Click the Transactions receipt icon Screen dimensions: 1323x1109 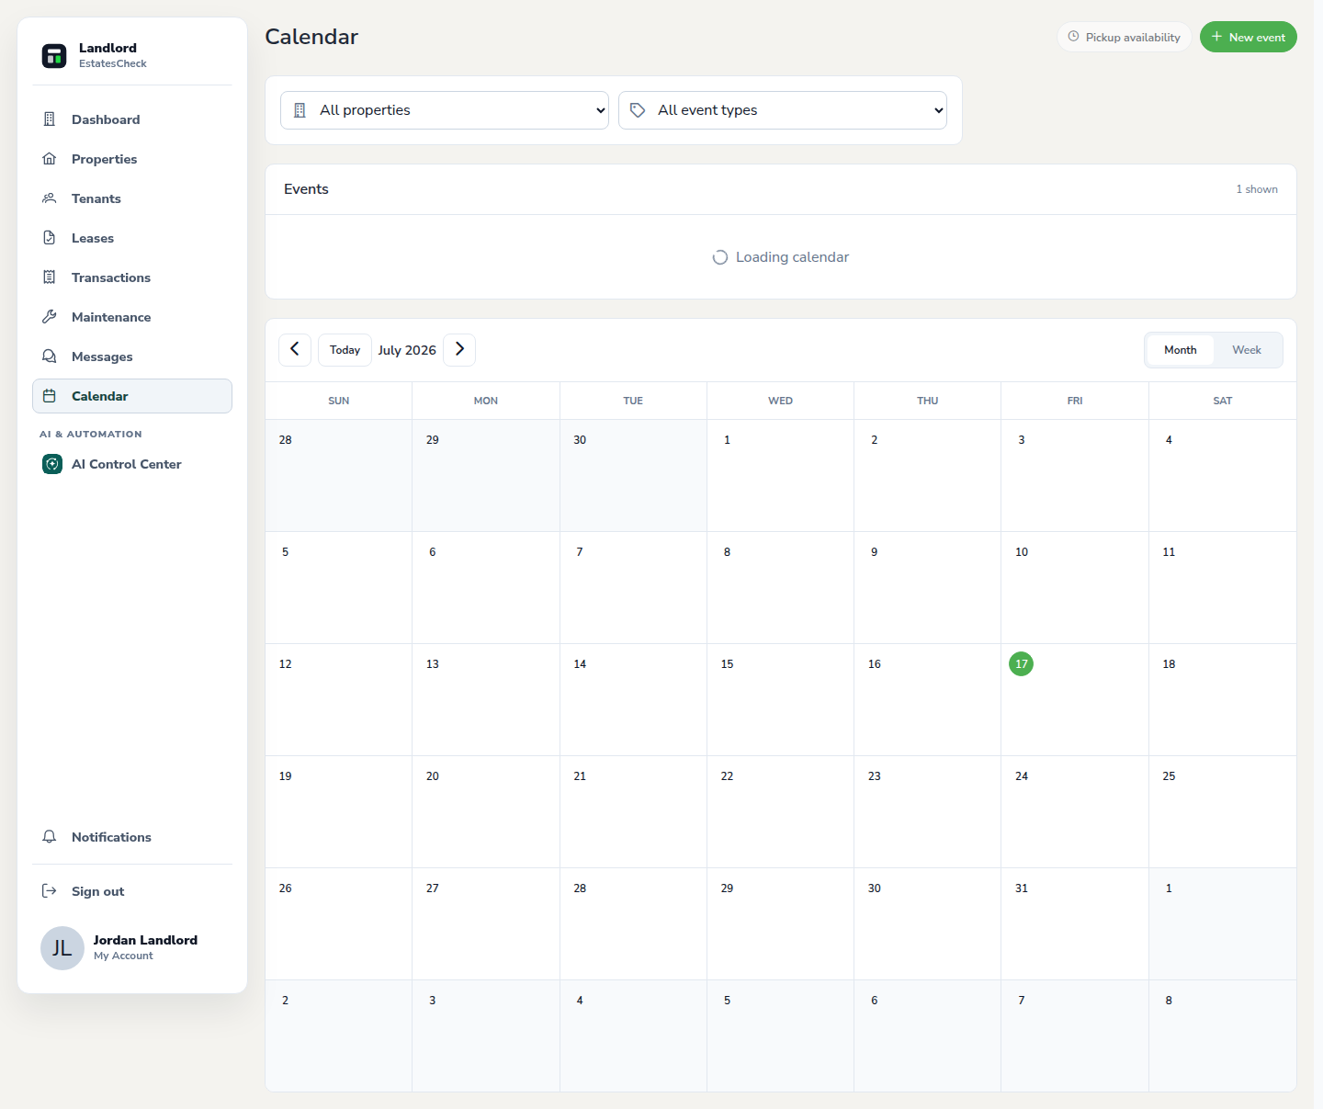(x=50, y=277)
